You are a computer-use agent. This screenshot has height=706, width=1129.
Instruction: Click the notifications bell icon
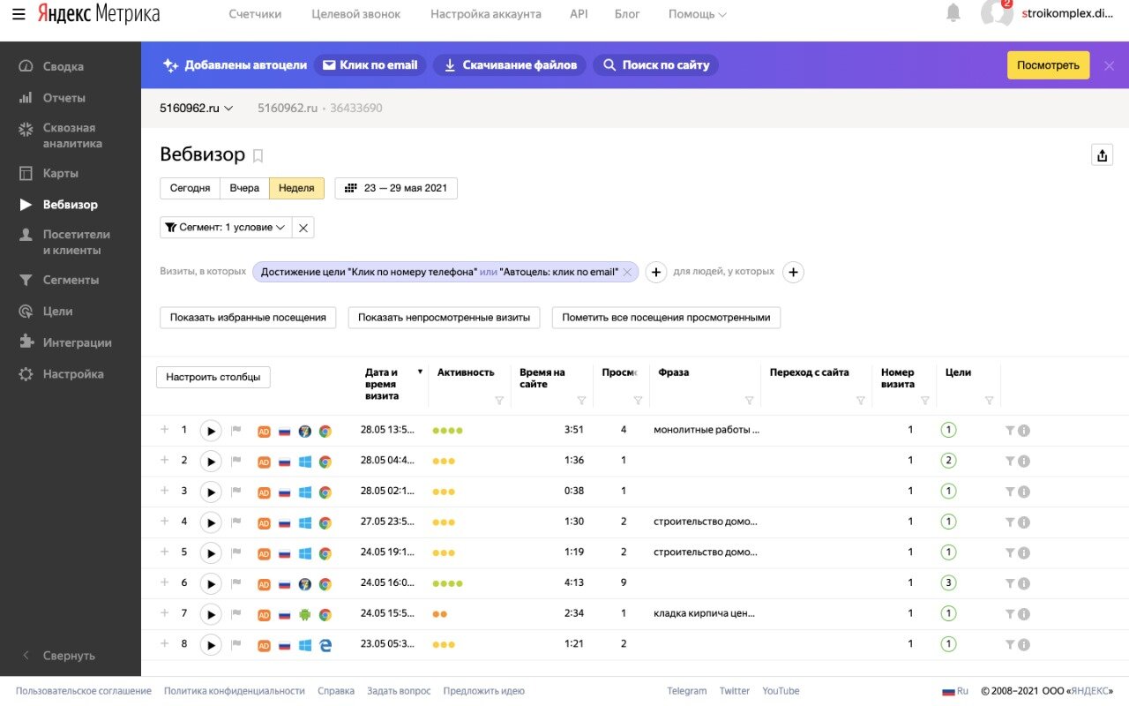pos(953,13)
